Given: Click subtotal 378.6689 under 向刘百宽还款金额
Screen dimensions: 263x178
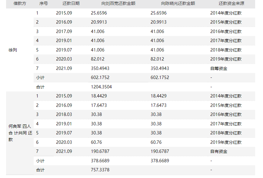Looking at the screenshot, I should point(100,161).
